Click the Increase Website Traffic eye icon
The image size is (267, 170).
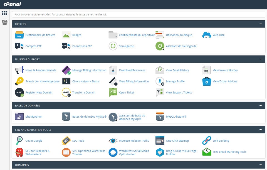tap(113, 141)
